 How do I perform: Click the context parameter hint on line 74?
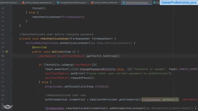click(x=74, y=69)
